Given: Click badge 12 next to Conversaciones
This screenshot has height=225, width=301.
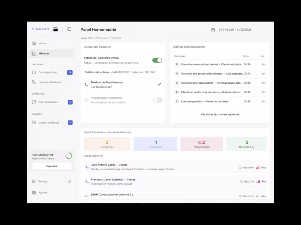Looking at the screenshot, I should click(x=70, y=72).
